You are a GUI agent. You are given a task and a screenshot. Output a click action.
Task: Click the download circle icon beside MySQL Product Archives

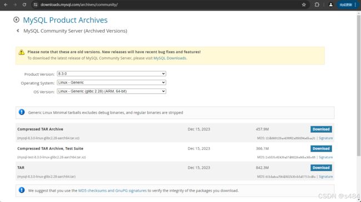pyautogui.click(x=16, y=20)
